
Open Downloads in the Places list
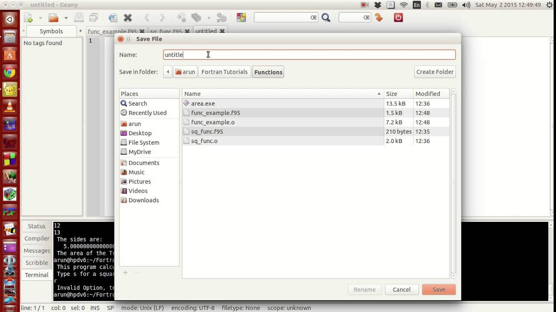143,200
